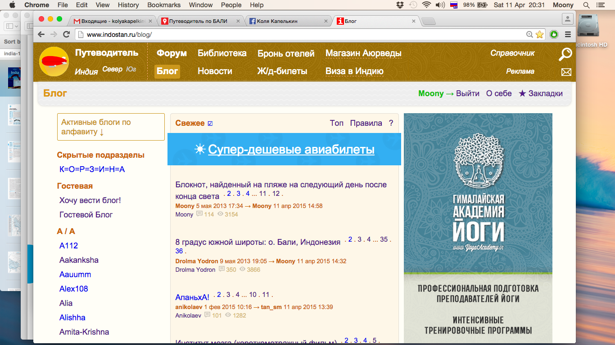Open macOS Notification Center list icon

600,5
